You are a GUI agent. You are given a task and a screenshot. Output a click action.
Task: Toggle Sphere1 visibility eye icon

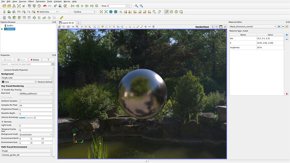pos(2,29)
